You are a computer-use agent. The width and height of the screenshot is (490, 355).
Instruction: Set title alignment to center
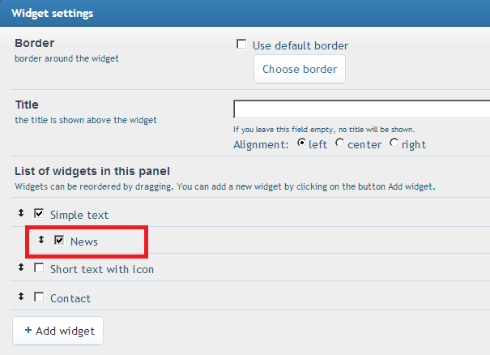tap(339, 143)
